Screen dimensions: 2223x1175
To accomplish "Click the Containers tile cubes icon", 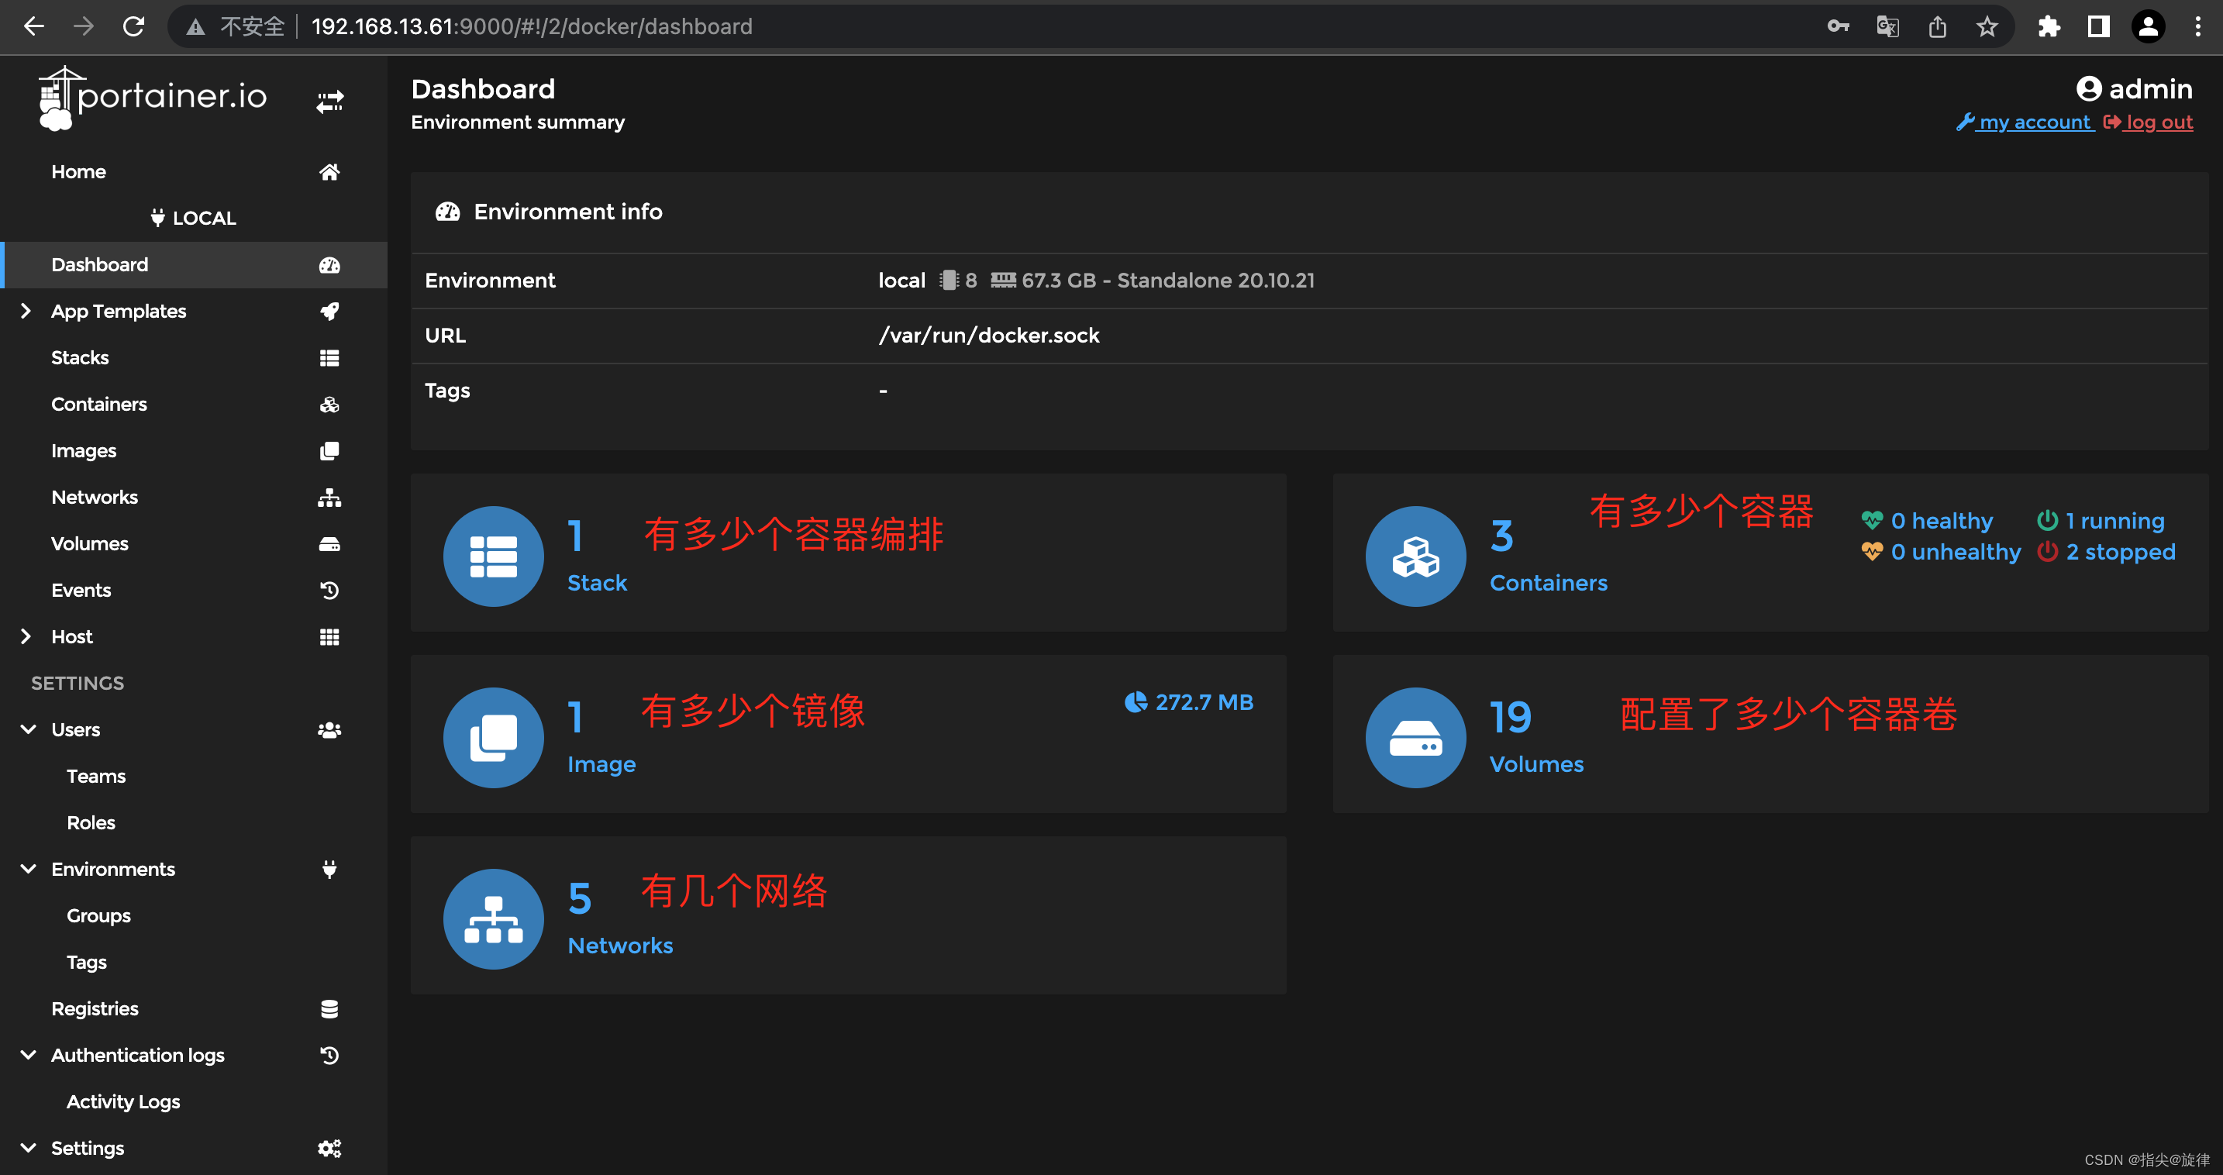I will (1415, 556).
